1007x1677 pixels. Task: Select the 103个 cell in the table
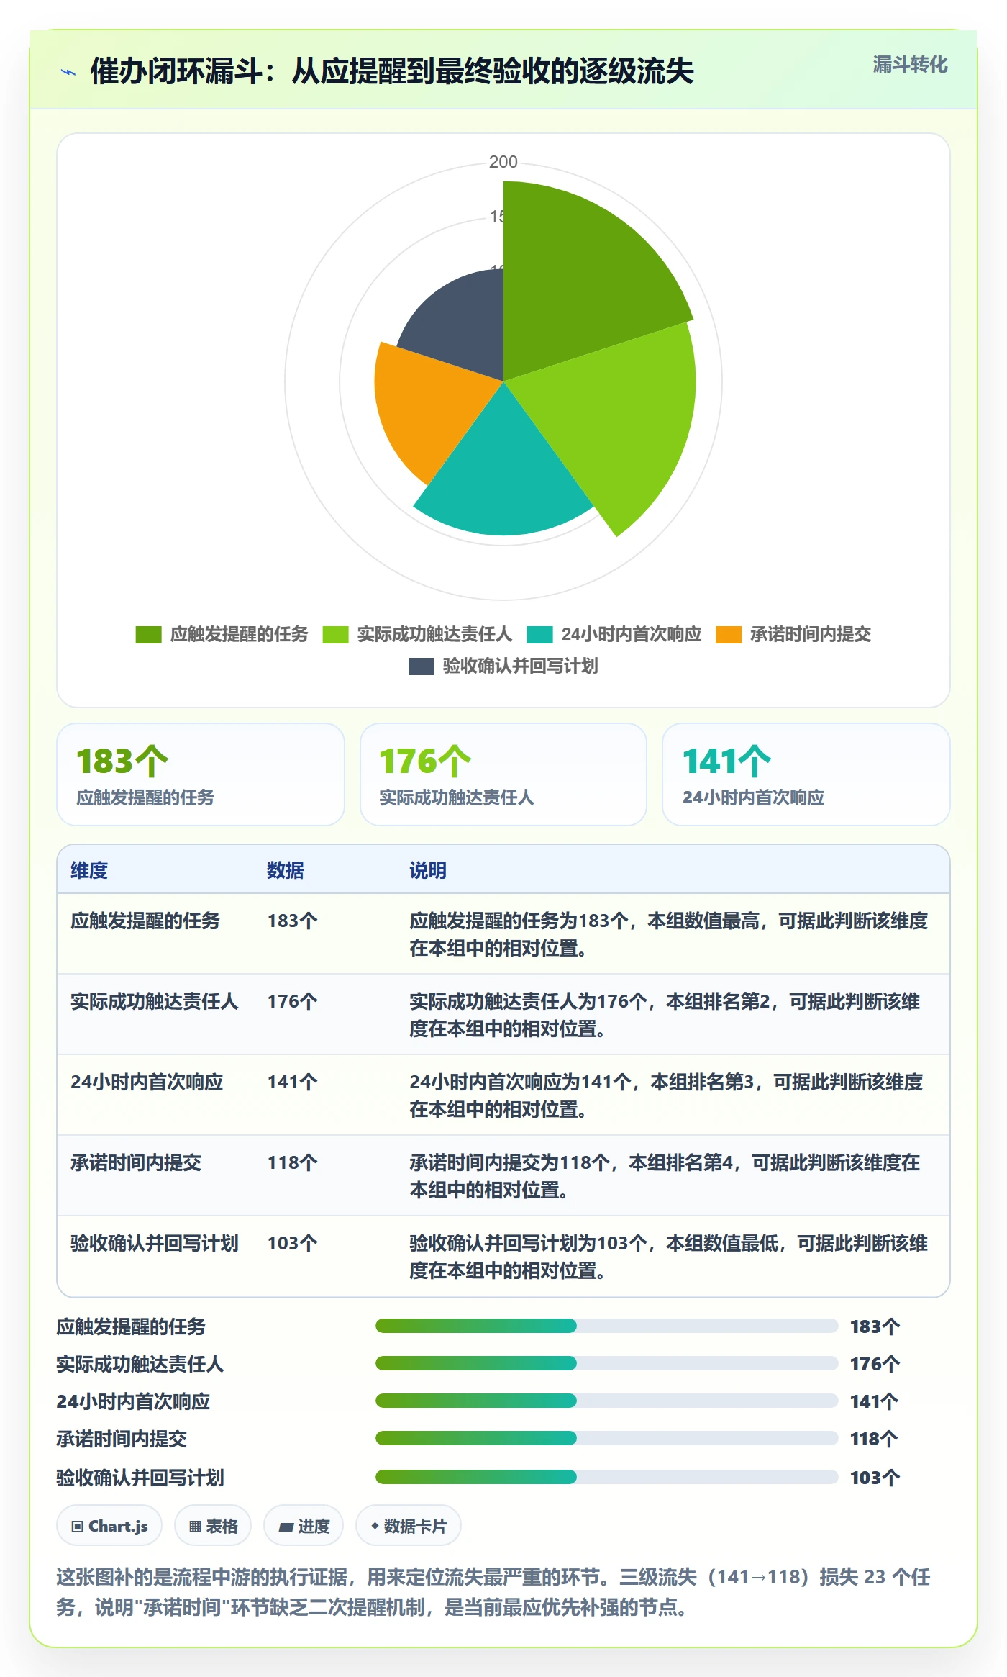pos(292,1243)
